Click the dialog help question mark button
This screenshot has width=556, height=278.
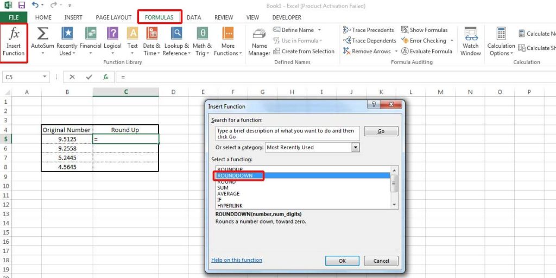point(374,105)
